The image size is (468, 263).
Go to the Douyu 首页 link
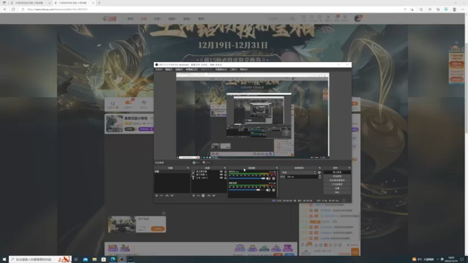(x=130, y=19)
